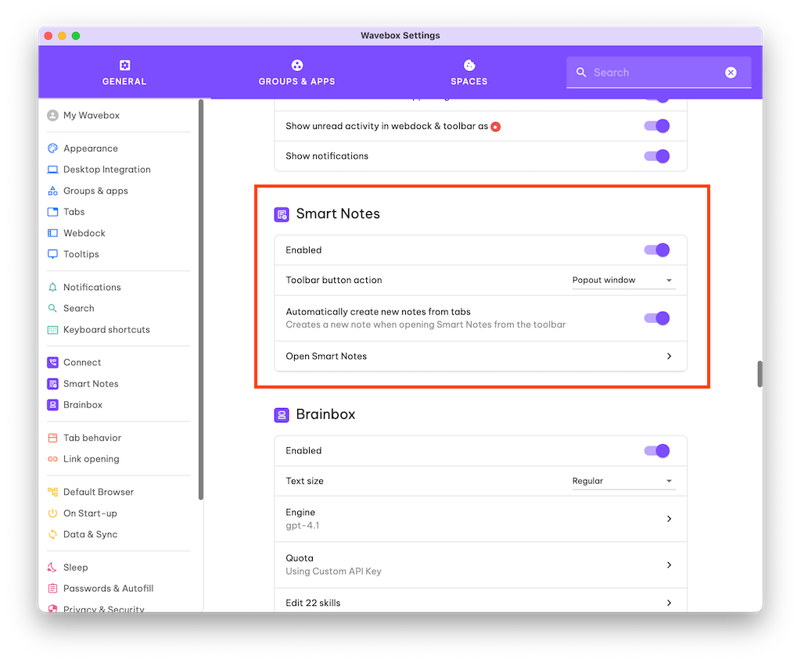
Task: Click the "Using Custom API Key" text
Action: tap(333, 572)
